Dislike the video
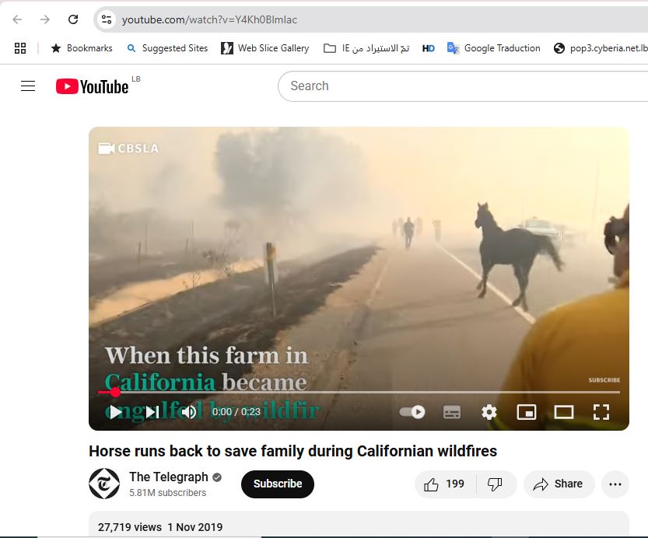Image resolution: width=648 pixels, height=538 pixels. click(496, 484)
